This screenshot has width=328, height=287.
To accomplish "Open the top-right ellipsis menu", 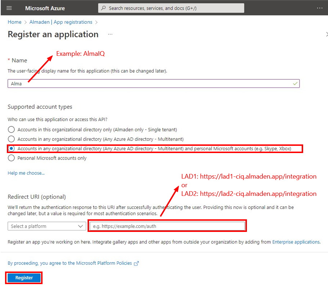I will 319,8.
